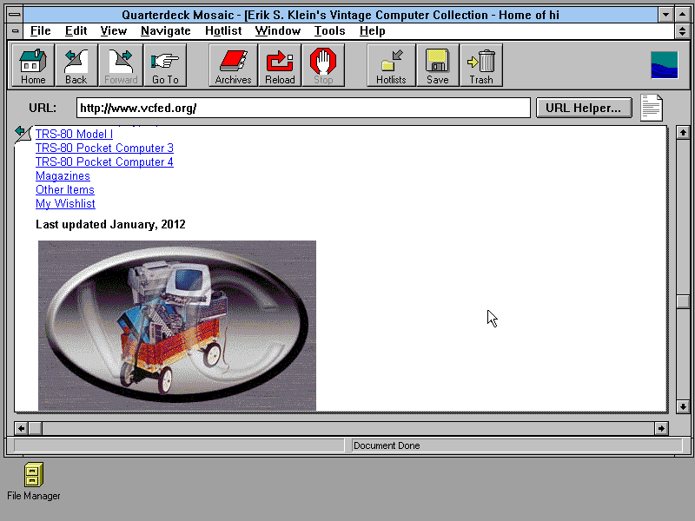Open the TRS-80 Pocket Computer 4 link
695x521 pixels.
pyautogui.click(x=104, y=162)
